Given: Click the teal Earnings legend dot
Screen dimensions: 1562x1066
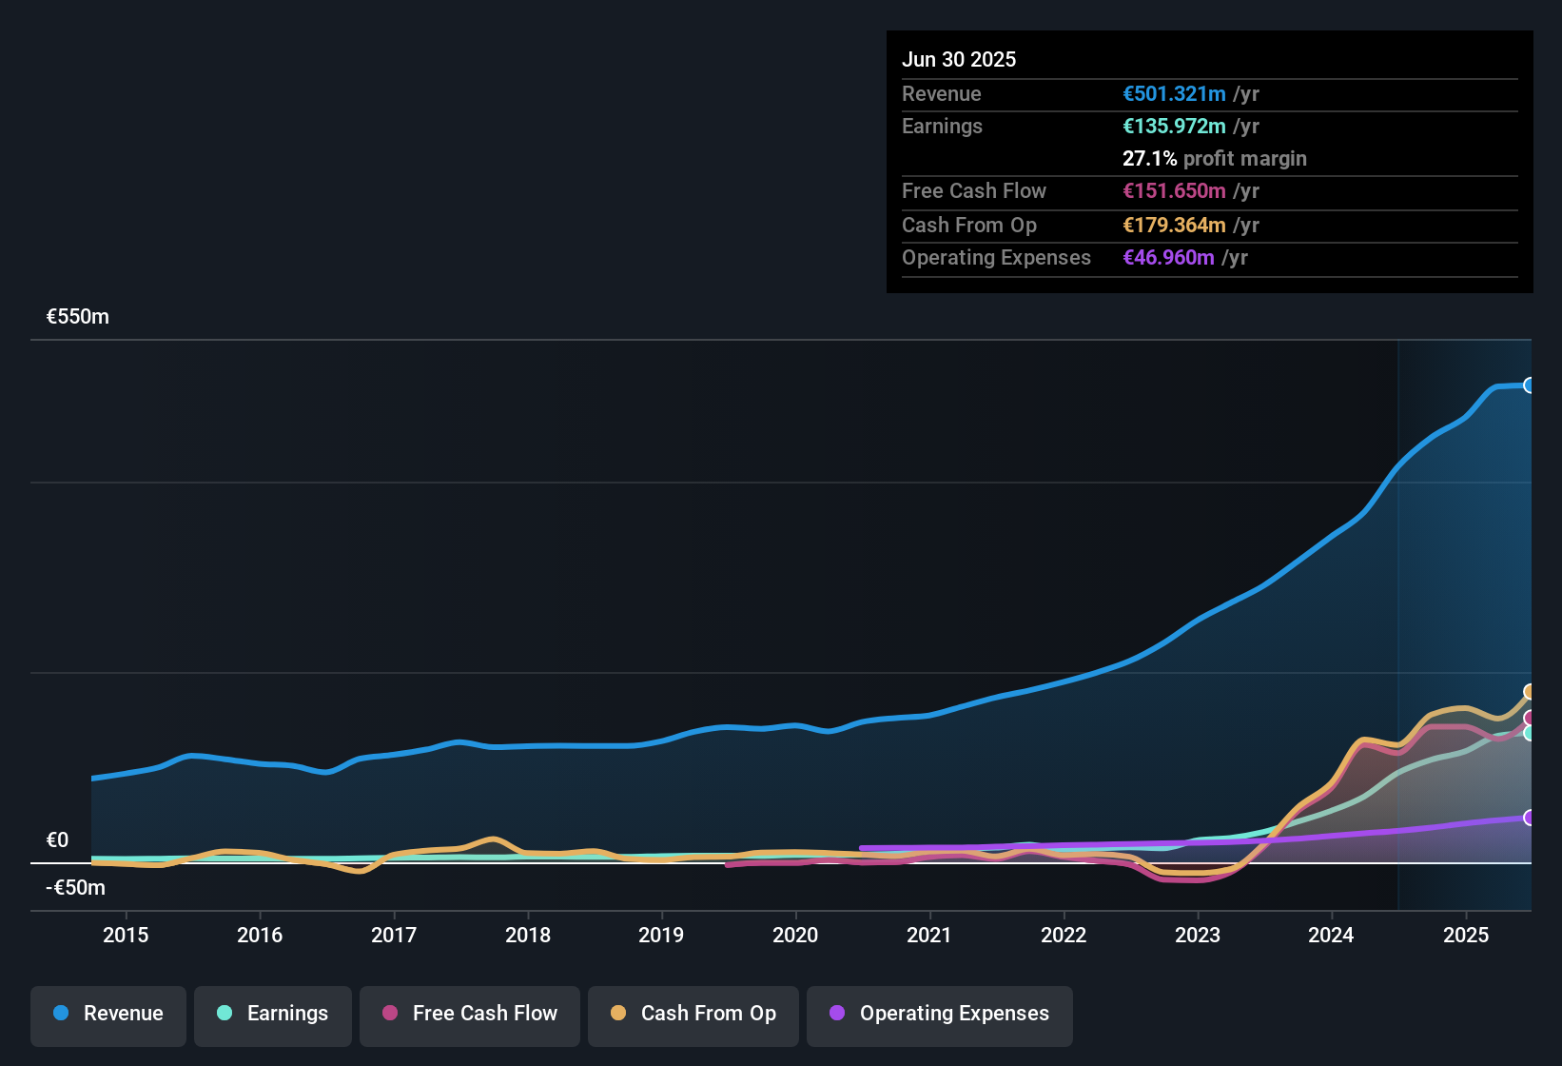Looking at the screenshot, I should click(225, 1014).
